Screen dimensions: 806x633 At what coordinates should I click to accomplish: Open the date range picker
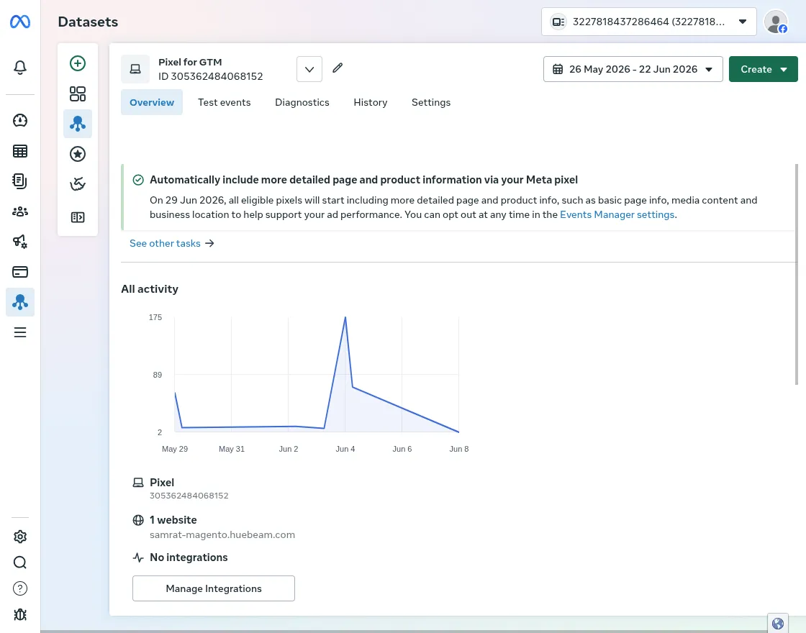click(x=633, y=69)
